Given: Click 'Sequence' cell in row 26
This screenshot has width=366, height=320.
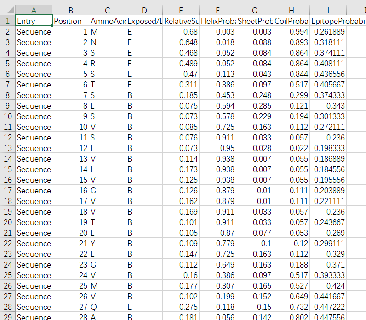Looking at the screenshot, I should 34,285.
